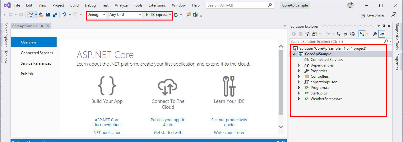
Task: Open the Toolbox side tab
Action: pos(6,57)
